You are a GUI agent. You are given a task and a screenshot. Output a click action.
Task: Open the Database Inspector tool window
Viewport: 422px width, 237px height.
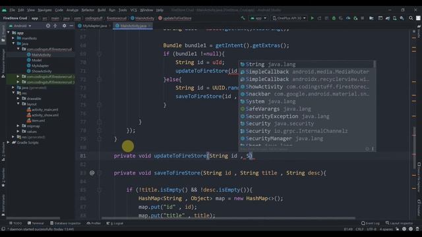click(x=65, y=223)
